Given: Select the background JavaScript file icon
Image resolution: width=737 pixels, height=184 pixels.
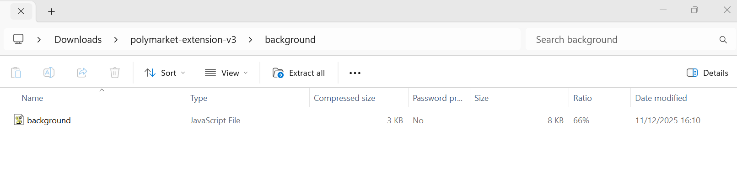Looking at the screenshot, I should click(19, 120).
